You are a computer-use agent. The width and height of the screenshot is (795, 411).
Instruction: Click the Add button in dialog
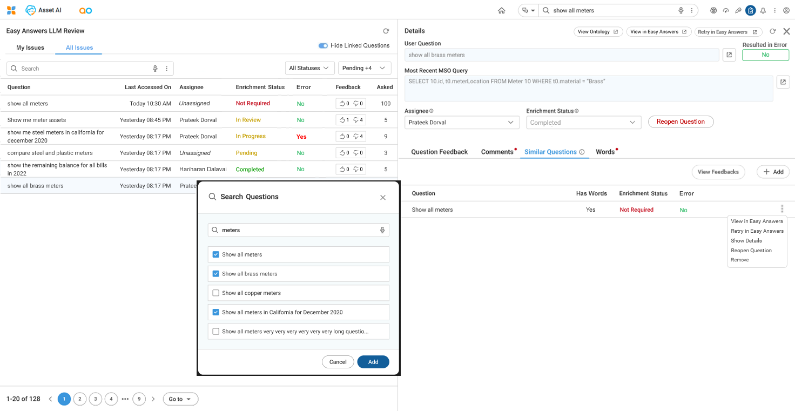click(373, 362)
